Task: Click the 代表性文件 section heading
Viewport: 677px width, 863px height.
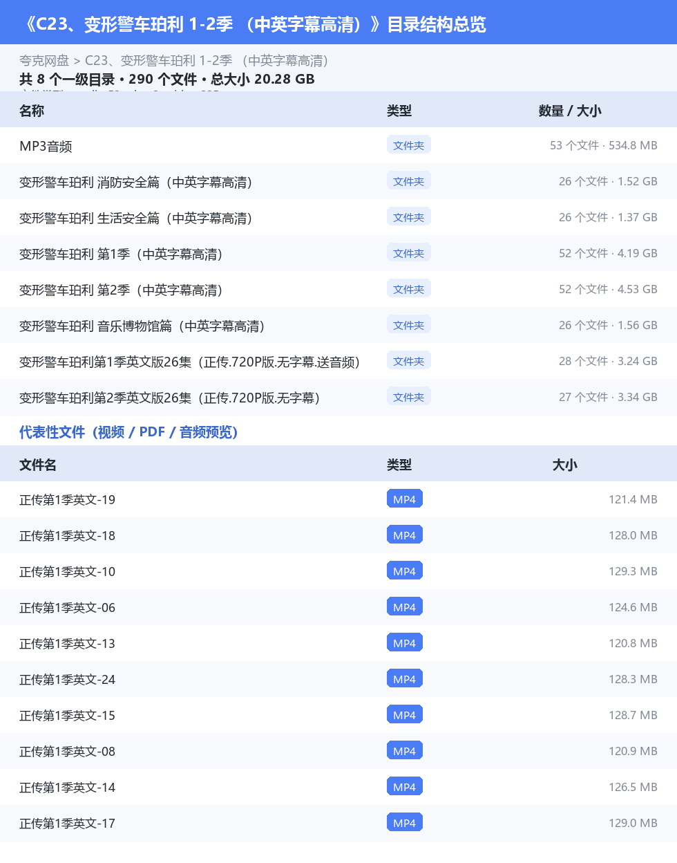Action: [x=128, y=432]
